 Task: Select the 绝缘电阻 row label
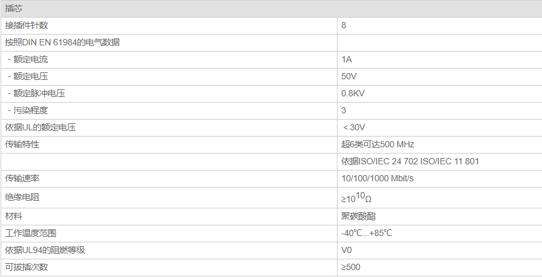pos(22,197)
